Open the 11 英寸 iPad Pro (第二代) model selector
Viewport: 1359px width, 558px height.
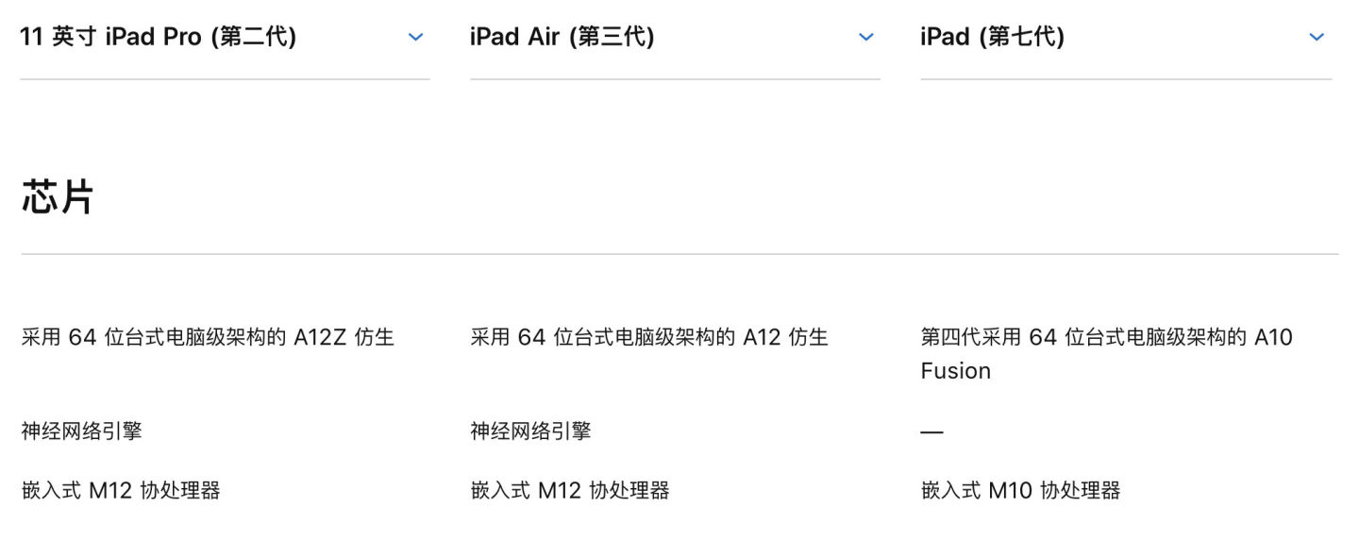coord(159,38)
